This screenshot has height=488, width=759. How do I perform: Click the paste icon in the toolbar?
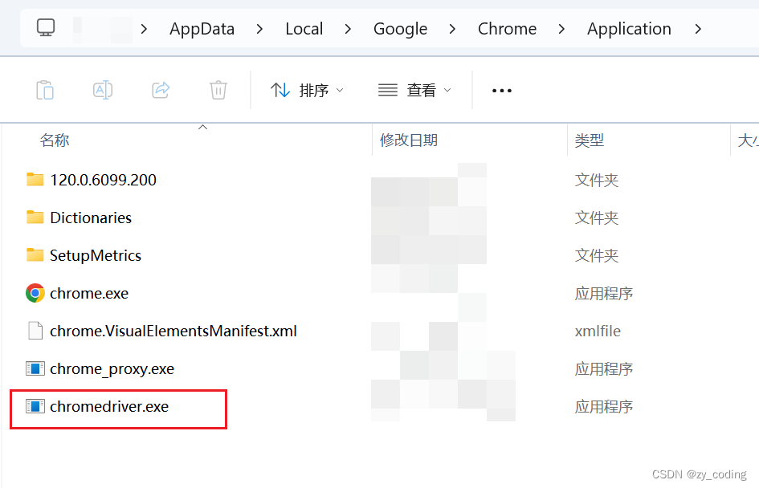point(44,90)
